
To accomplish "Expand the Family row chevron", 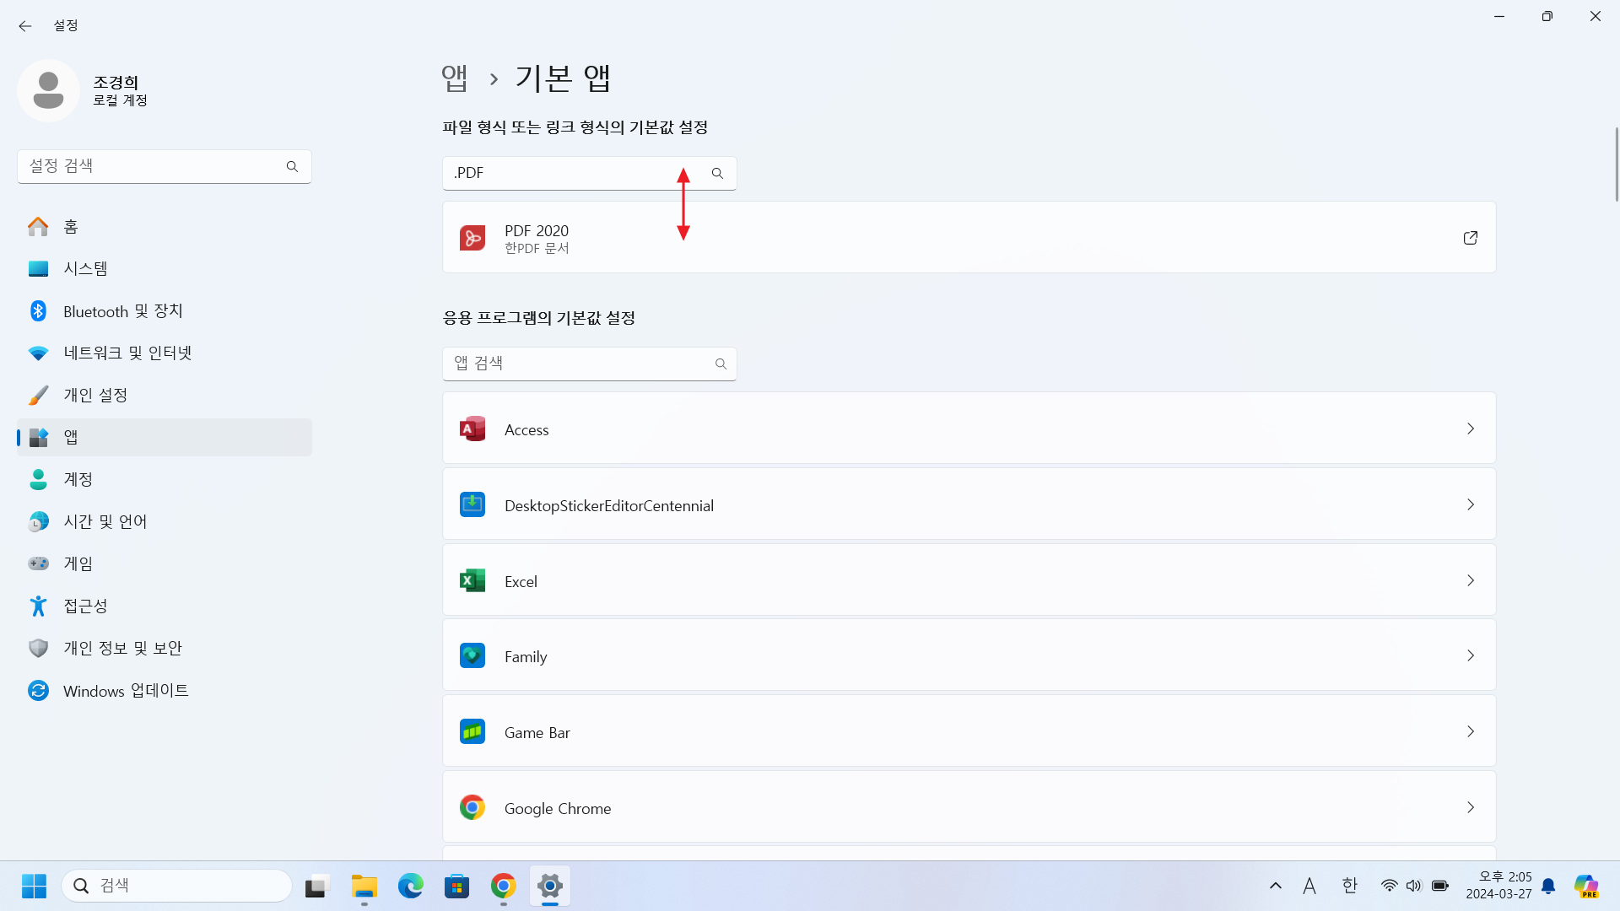I will pos(1471,655).
